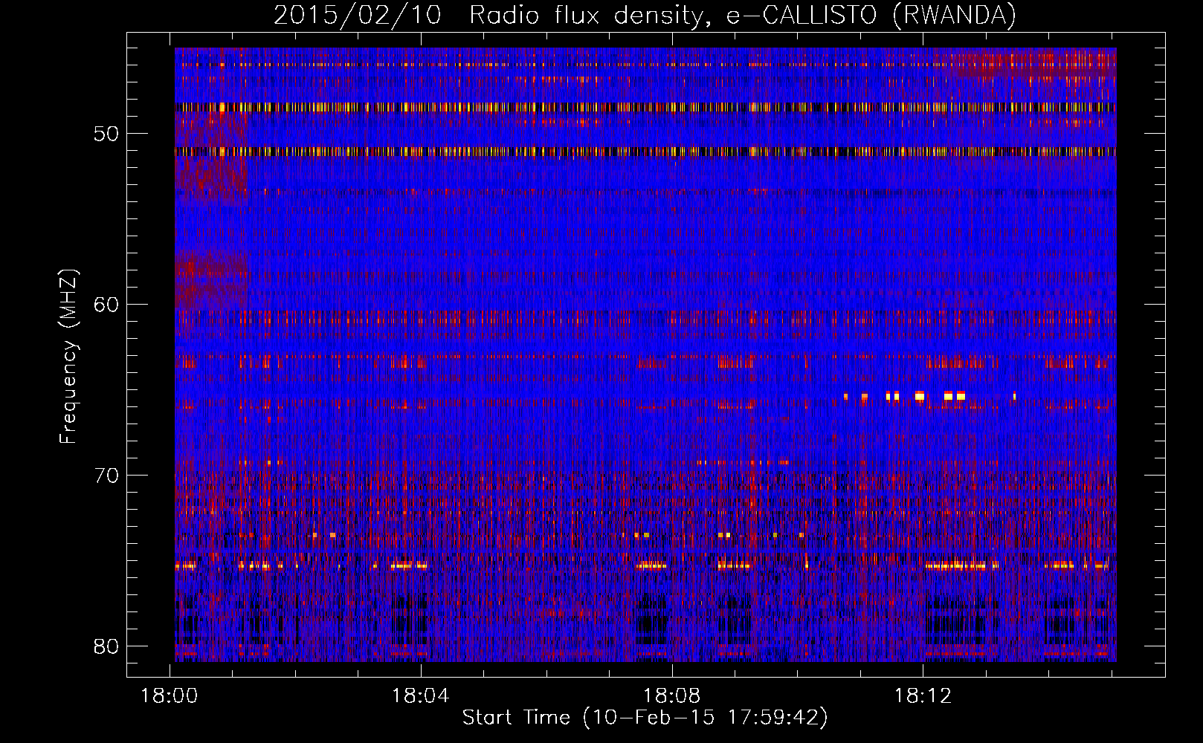1203x743 pixels.
Task: Click the time tick label '18:12'
Action: point(923,696)
